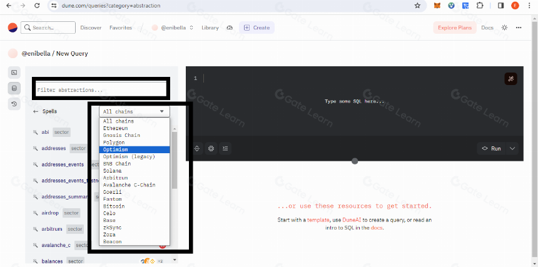Open the Discover page
The image size is (538, 267).
(x=91, y=28)
